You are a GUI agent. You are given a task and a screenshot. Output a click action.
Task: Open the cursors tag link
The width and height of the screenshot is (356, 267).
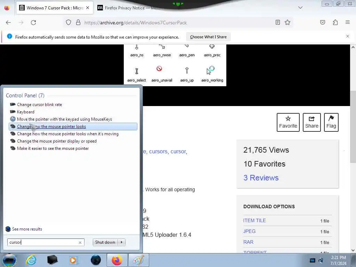[158, 152]
